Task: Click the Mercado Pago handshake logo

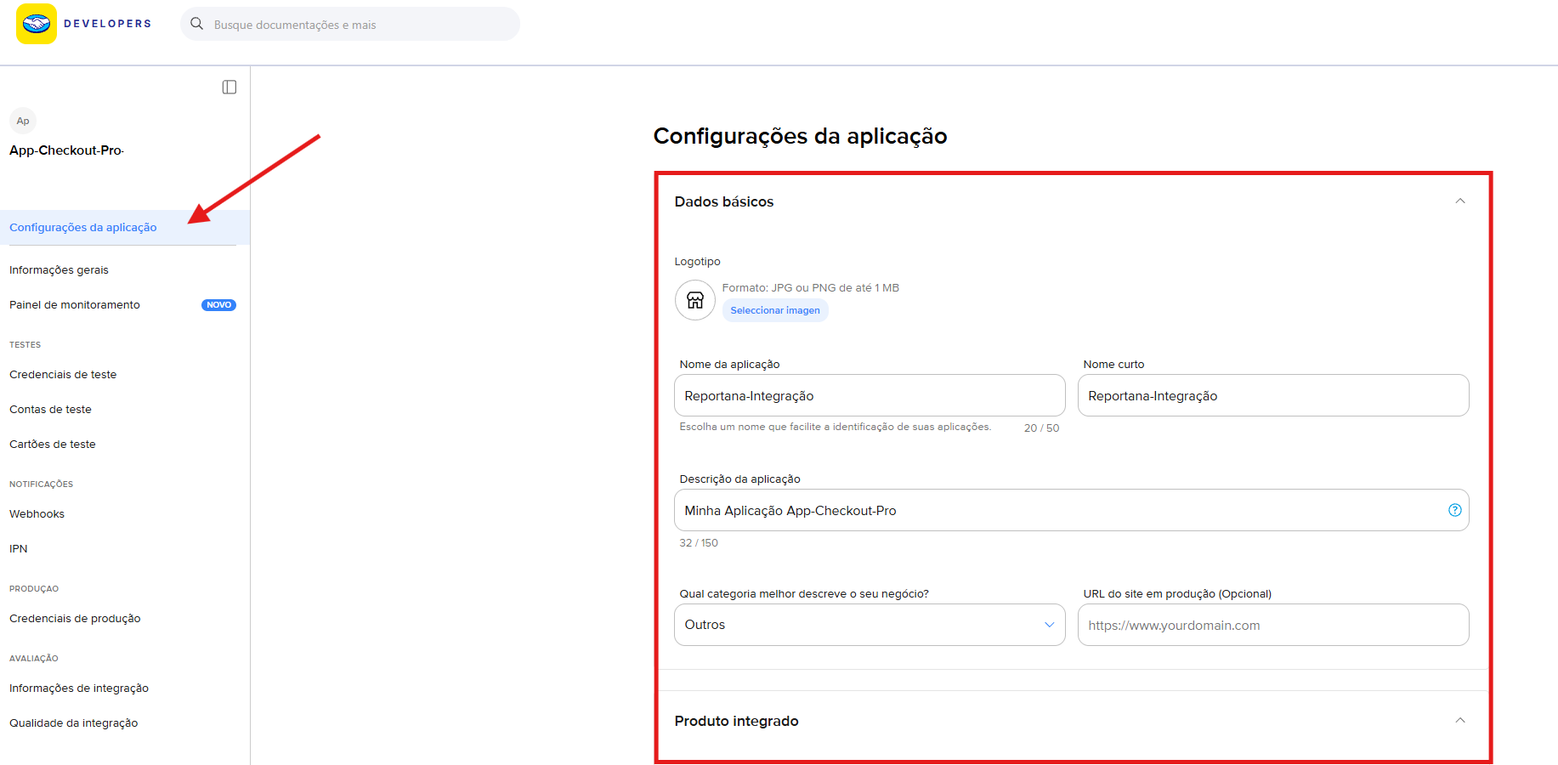Action: point(37,24)
